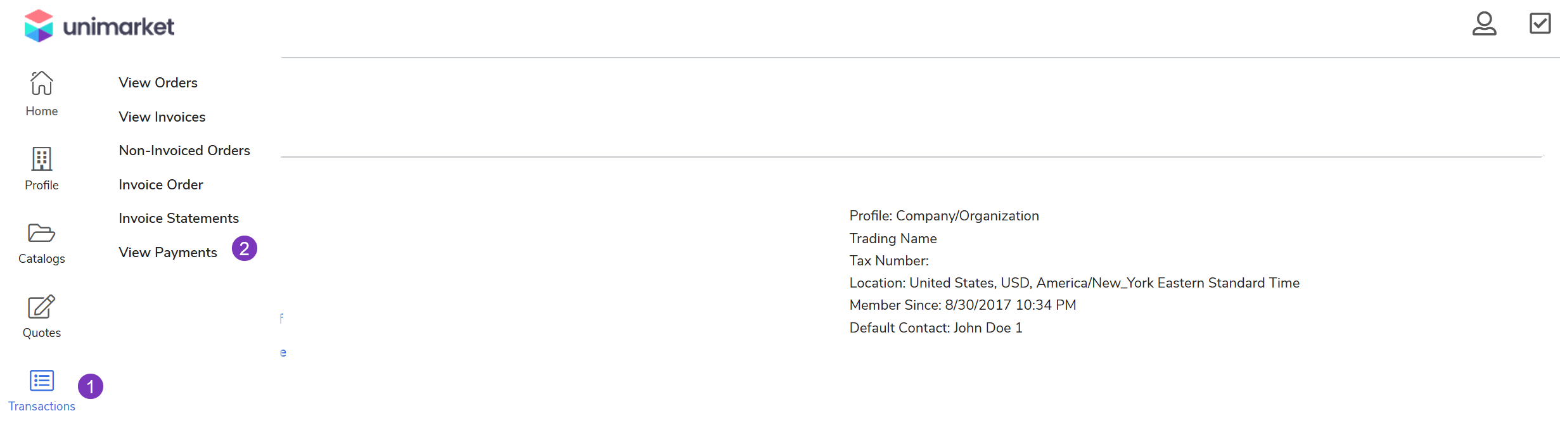Open the Home sidebar icon

pyautogui.click(x=41, y=83)
